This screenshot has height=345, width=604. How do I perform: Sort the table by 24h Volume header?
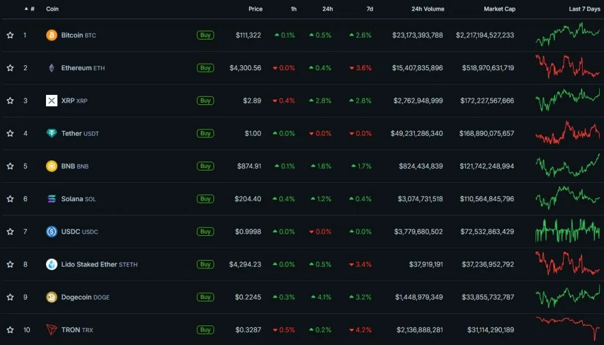coord(428,9)
